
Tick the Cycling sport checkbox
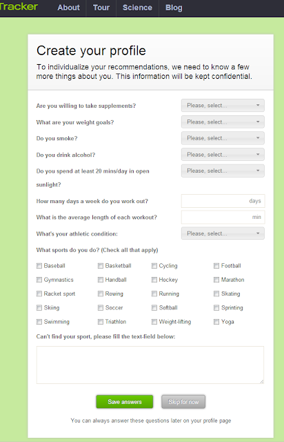pos(154,266)
